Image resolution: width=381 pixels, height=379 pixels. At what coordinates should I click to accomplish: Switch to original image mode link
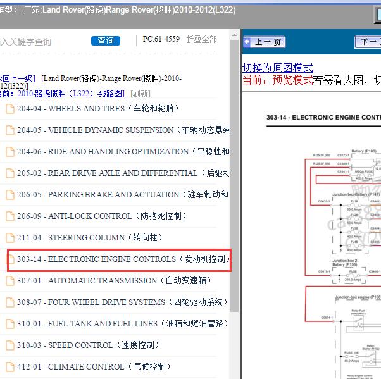(x=277, y=68)
